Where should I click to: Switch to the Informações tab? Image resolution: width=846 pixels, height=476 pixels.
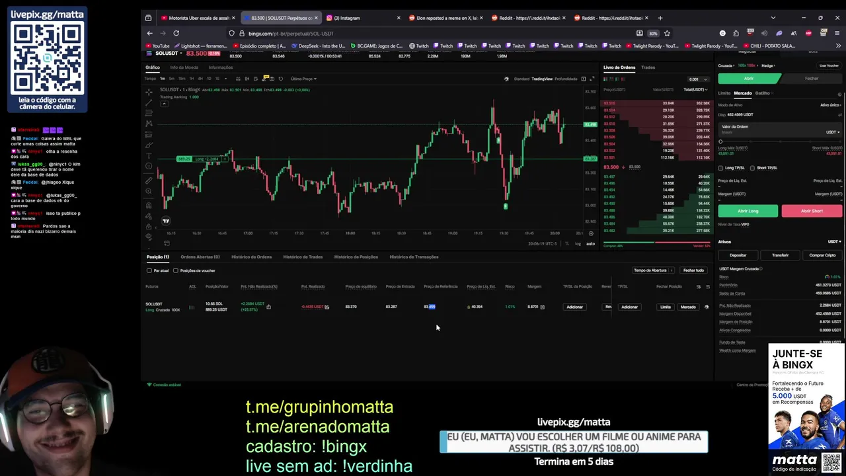tap(220, 67)
